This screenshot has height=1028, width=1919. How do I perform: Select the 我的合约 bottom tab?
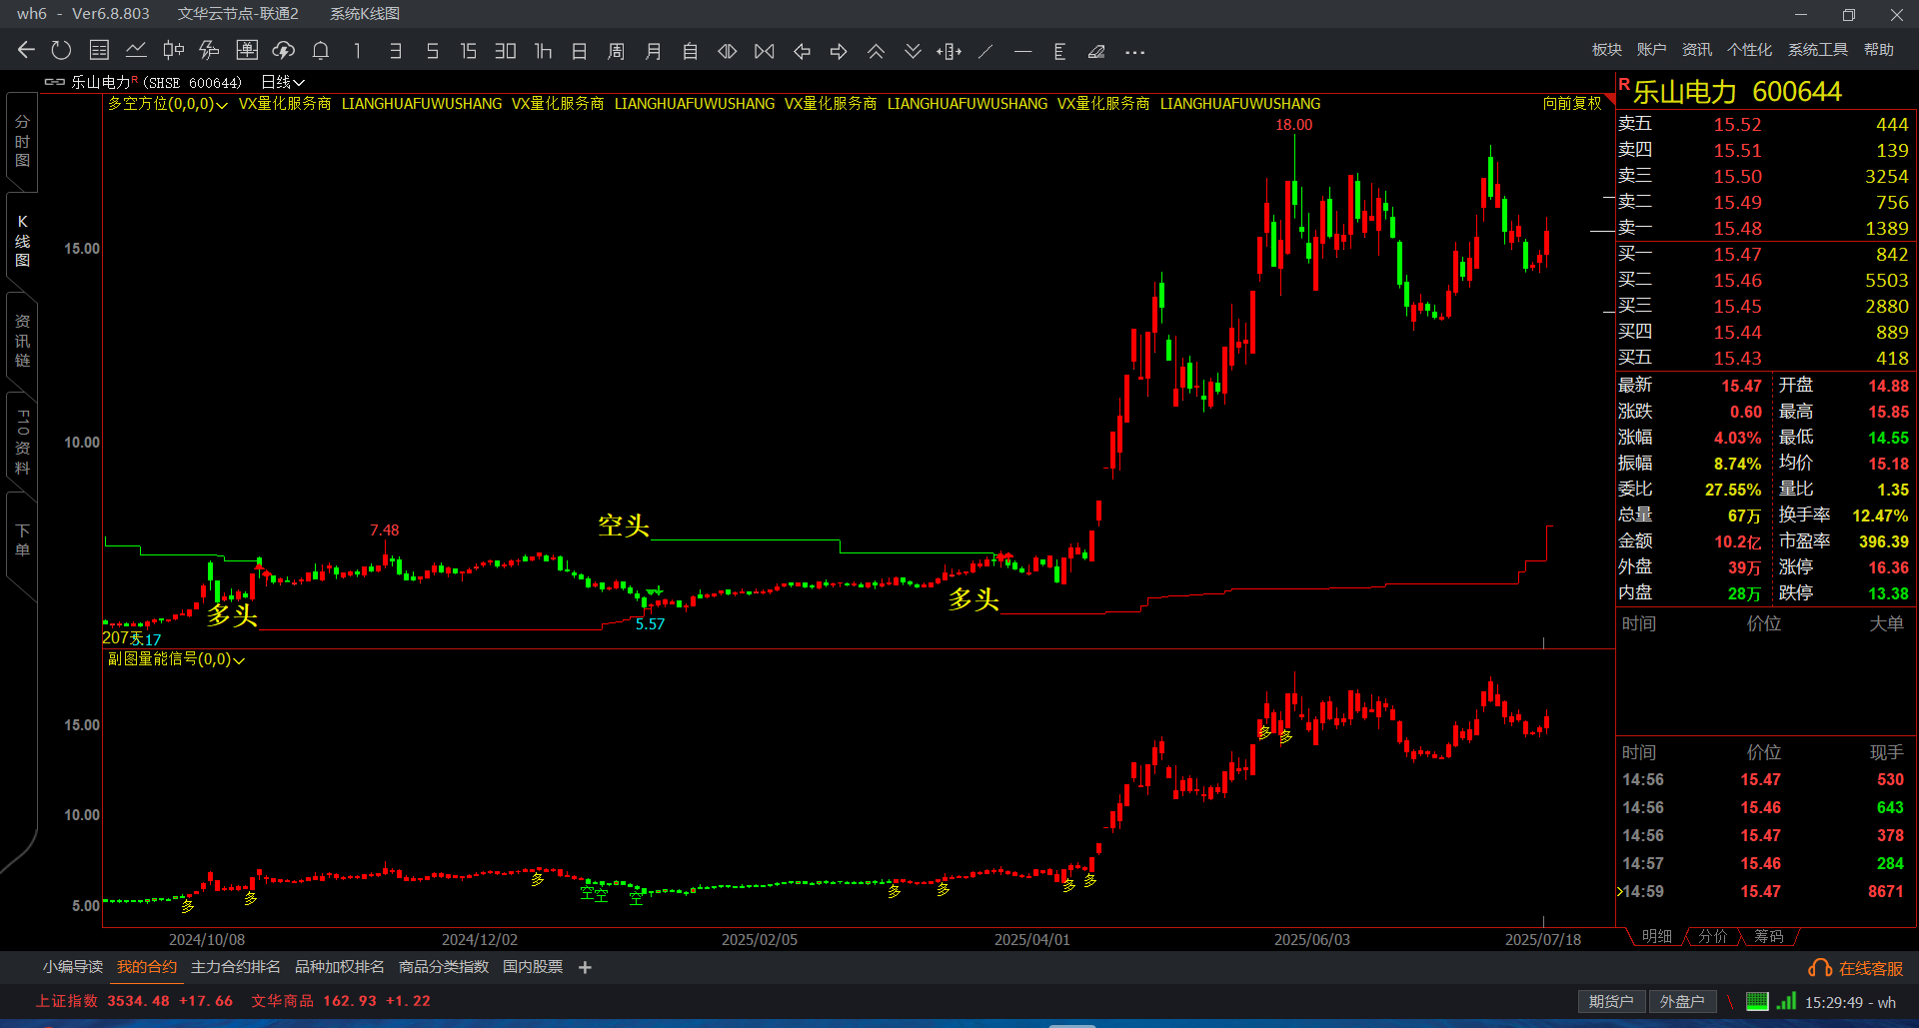(x=147, y=967)
